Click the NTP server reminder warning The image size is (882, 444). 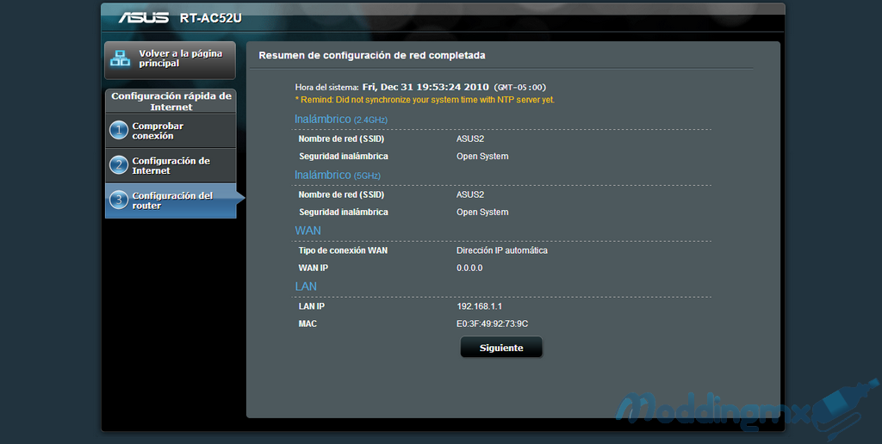coord(425,100)
